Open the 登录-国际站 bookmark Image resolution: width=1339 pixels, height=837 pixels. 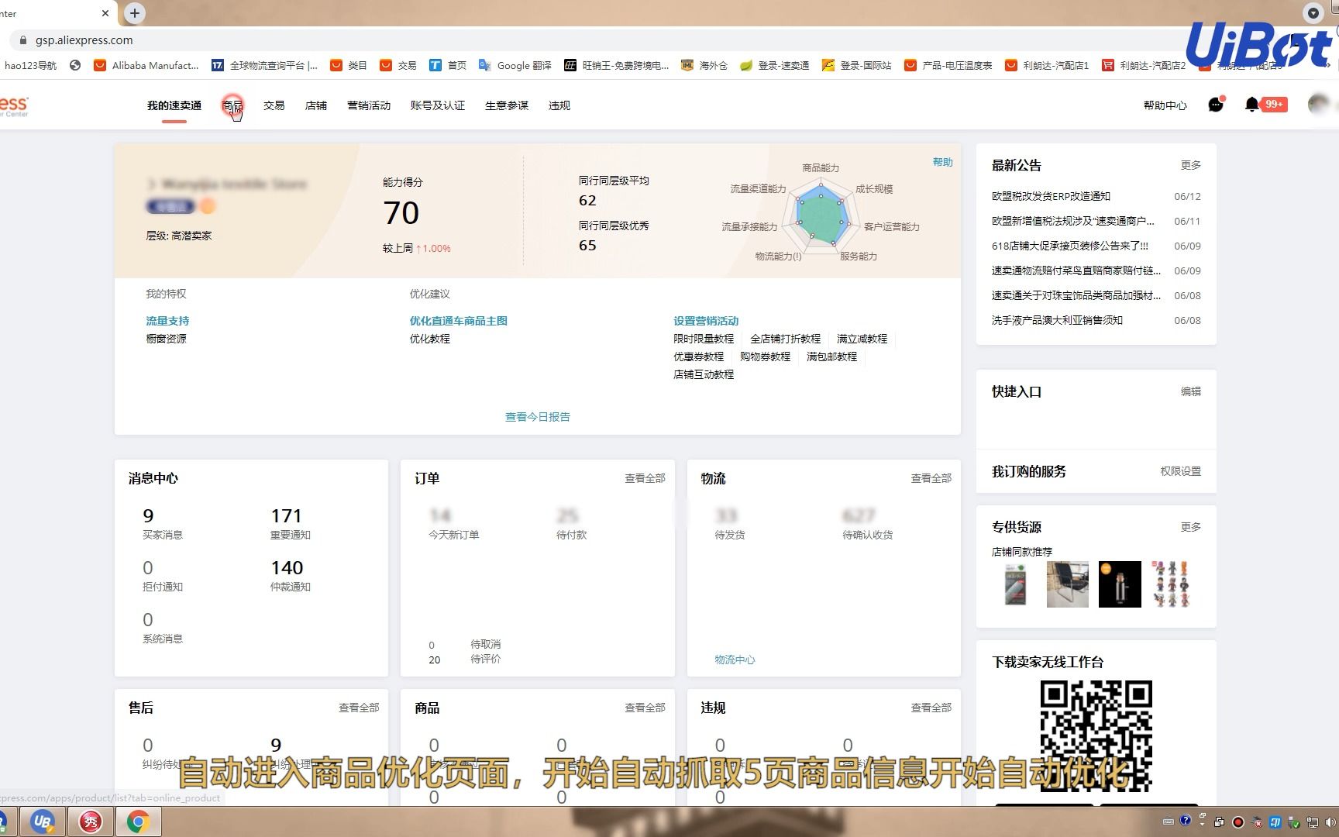coord(857,66)
